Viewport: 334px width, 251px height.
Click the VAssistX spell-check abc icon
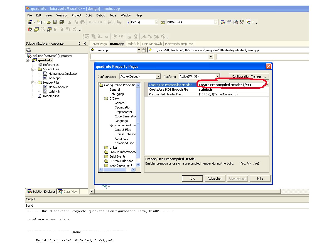75,29
